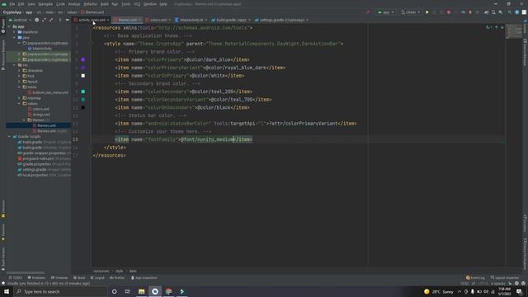Switch to the activity_main.xml tab
Viewport: 528px width, 297px height.
click(92, 20)
